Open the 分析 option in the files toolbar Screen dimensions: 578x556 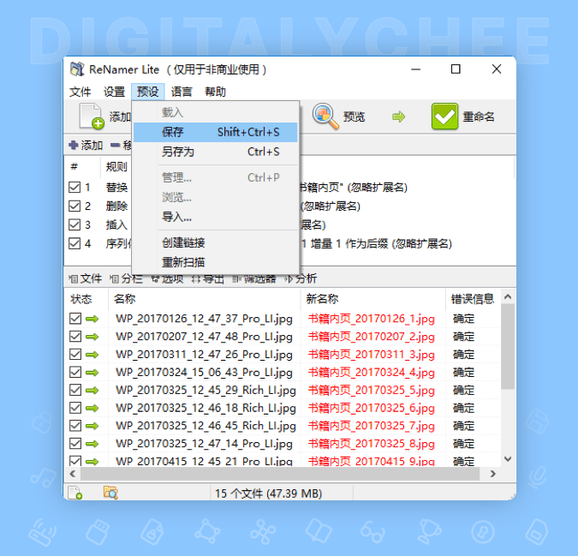301,278
